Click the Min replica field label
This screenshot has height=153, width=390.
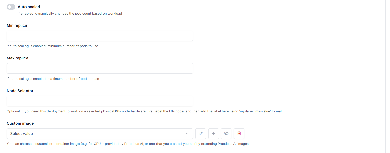17,25
